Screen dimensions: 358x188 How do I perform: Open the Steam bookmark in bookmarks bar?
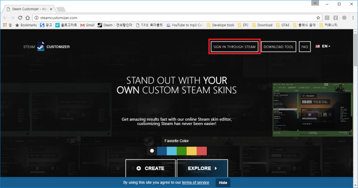click(x=115, y=25)
